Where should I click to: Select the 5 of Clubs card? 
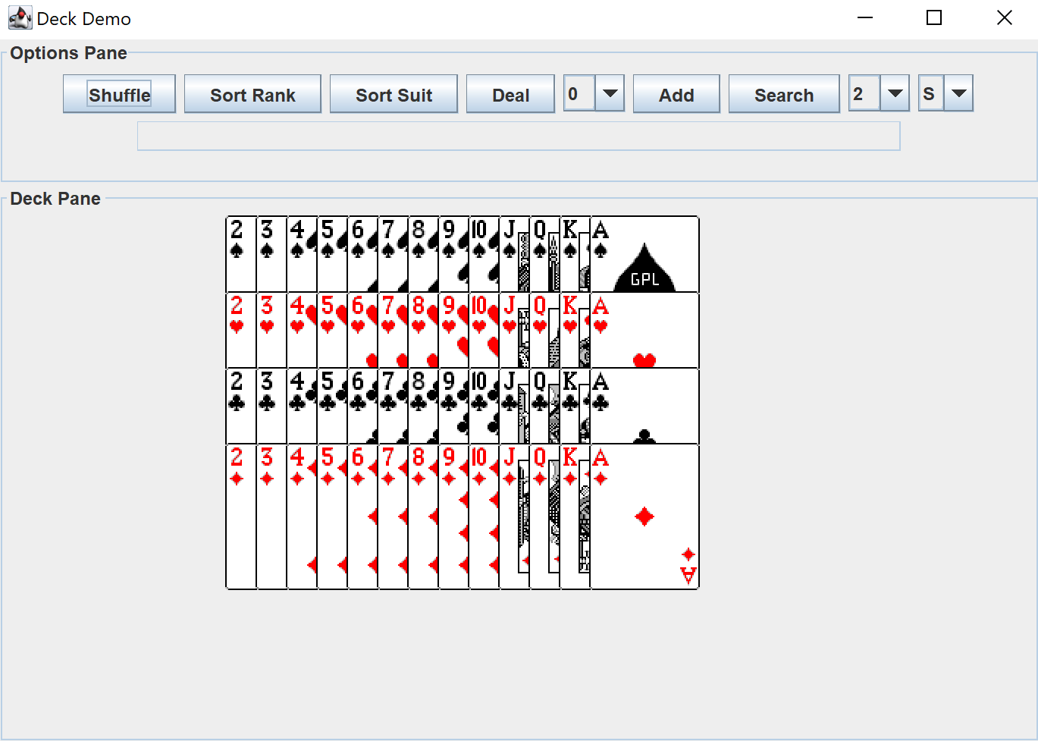click(332, 406)
